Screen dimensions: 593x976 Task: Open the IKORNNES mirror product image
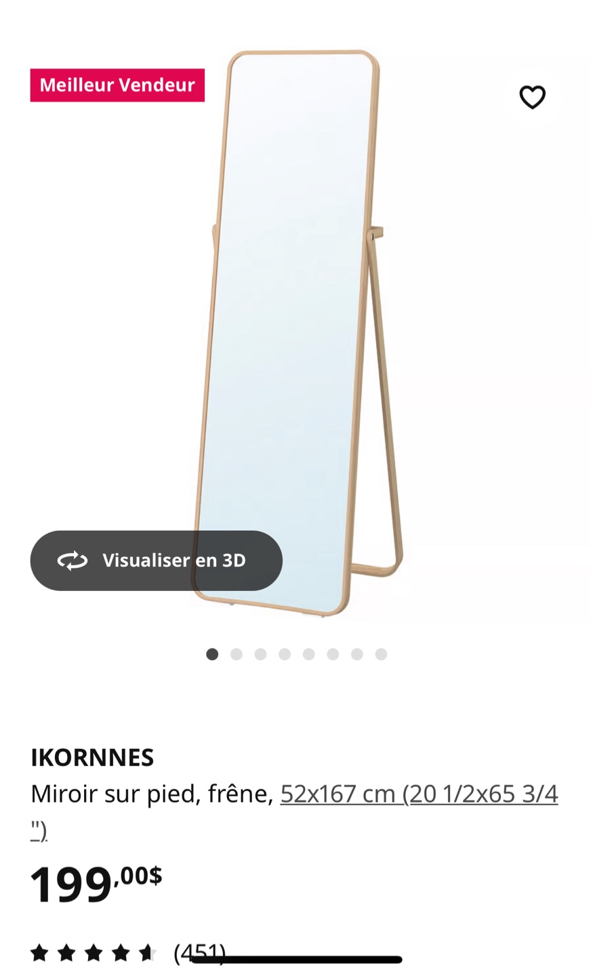[296, 332]
